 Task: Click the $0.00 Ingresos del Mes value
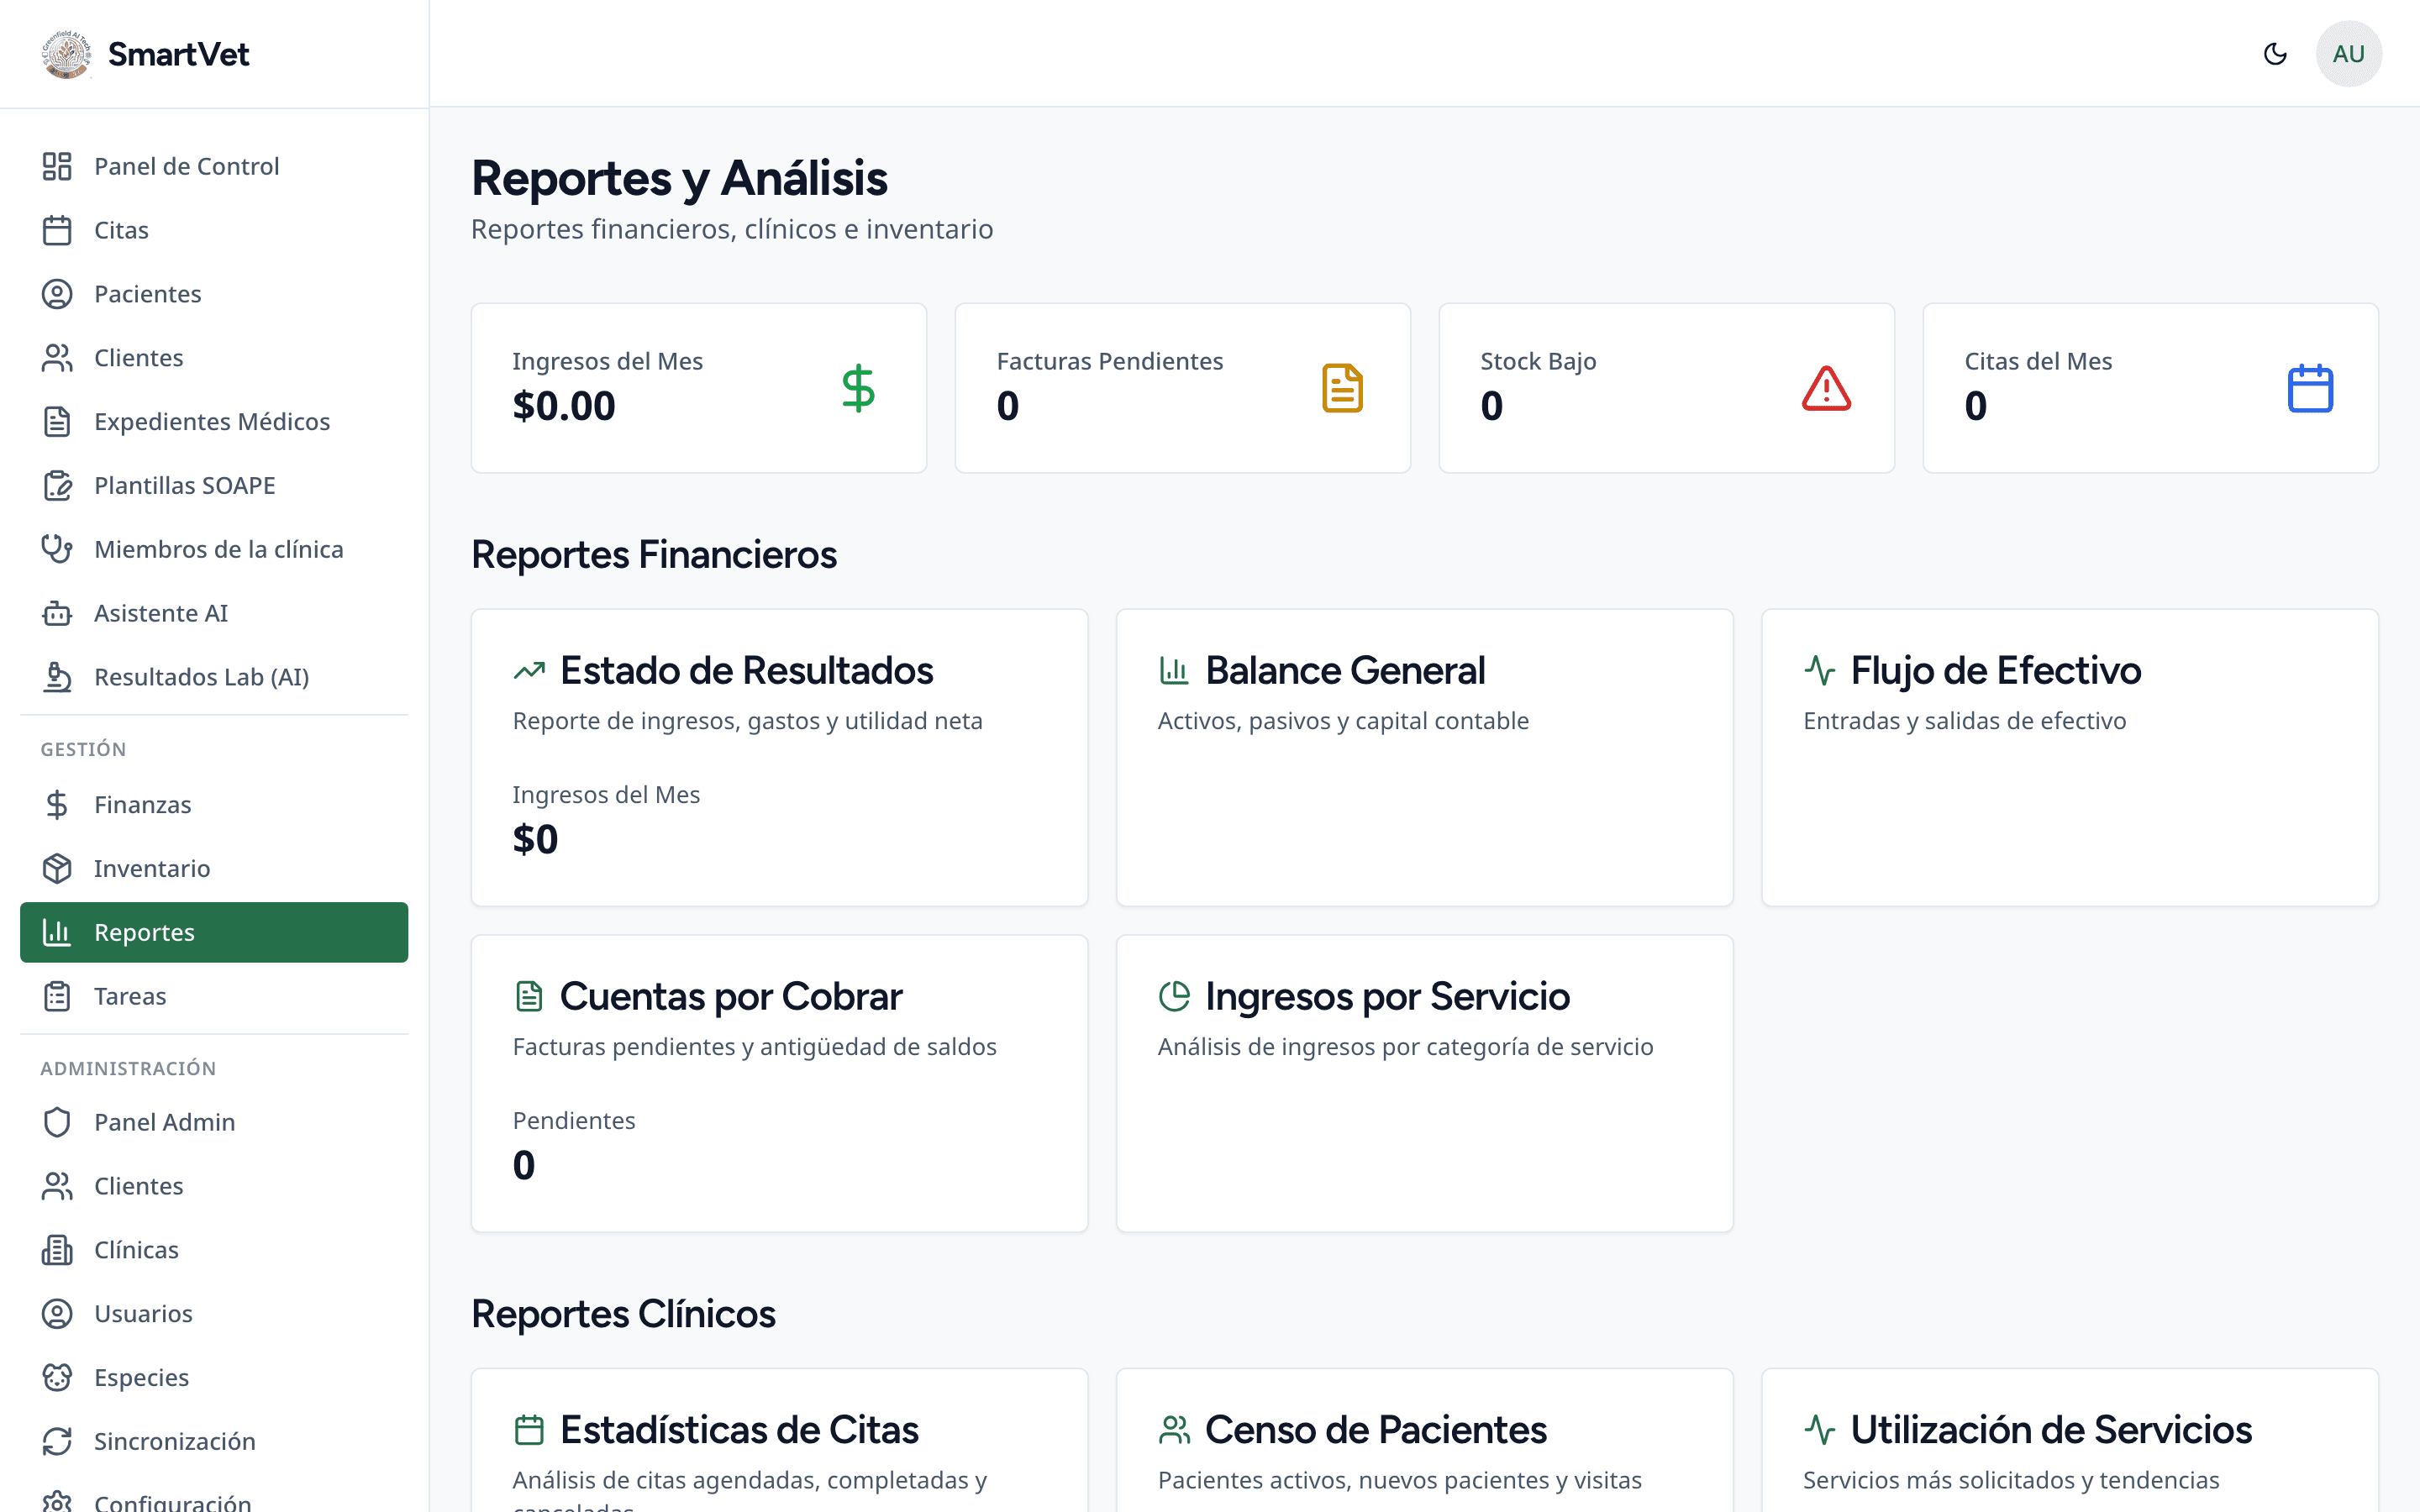[564, 406]
